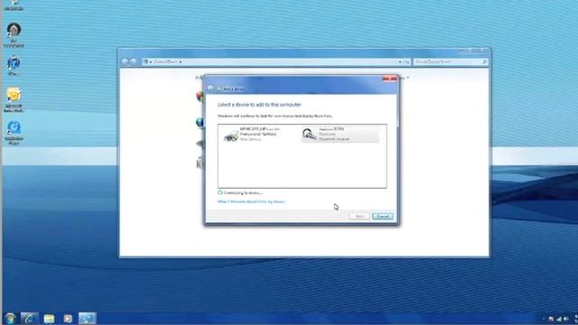The image size is (578, 325).
Task: Click the Forward button in Control Panel window
Action: pos(134,61)
